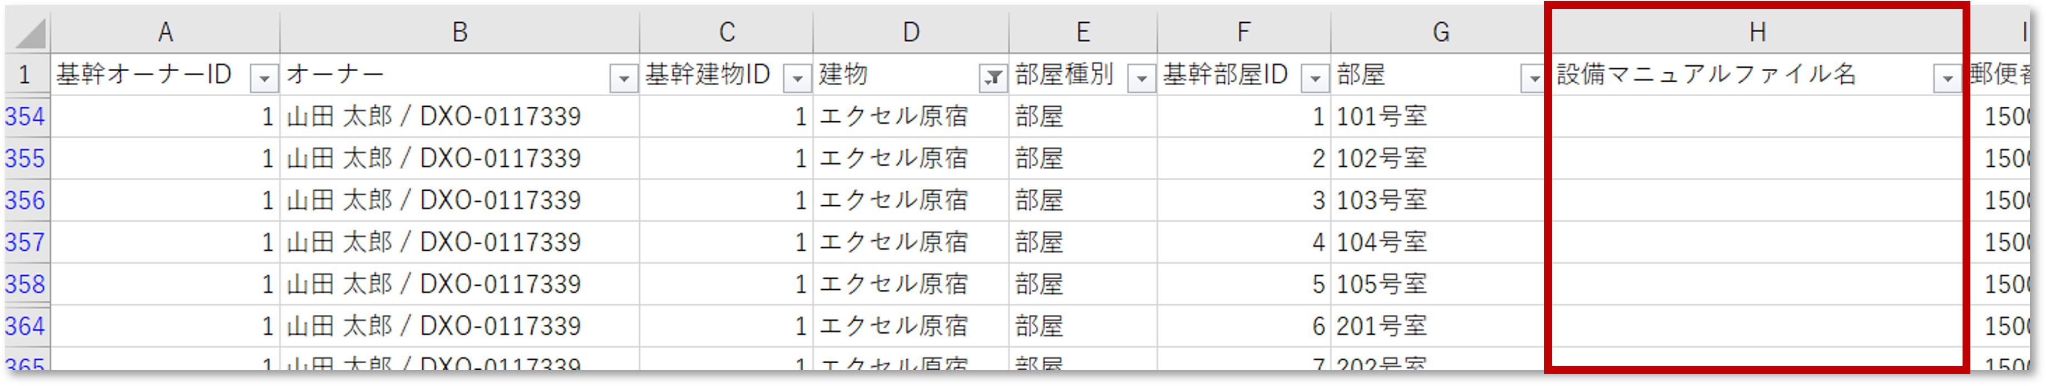Select column D header
The width and height of the screenshot is (2046, 386).
(x=910, y=33)
